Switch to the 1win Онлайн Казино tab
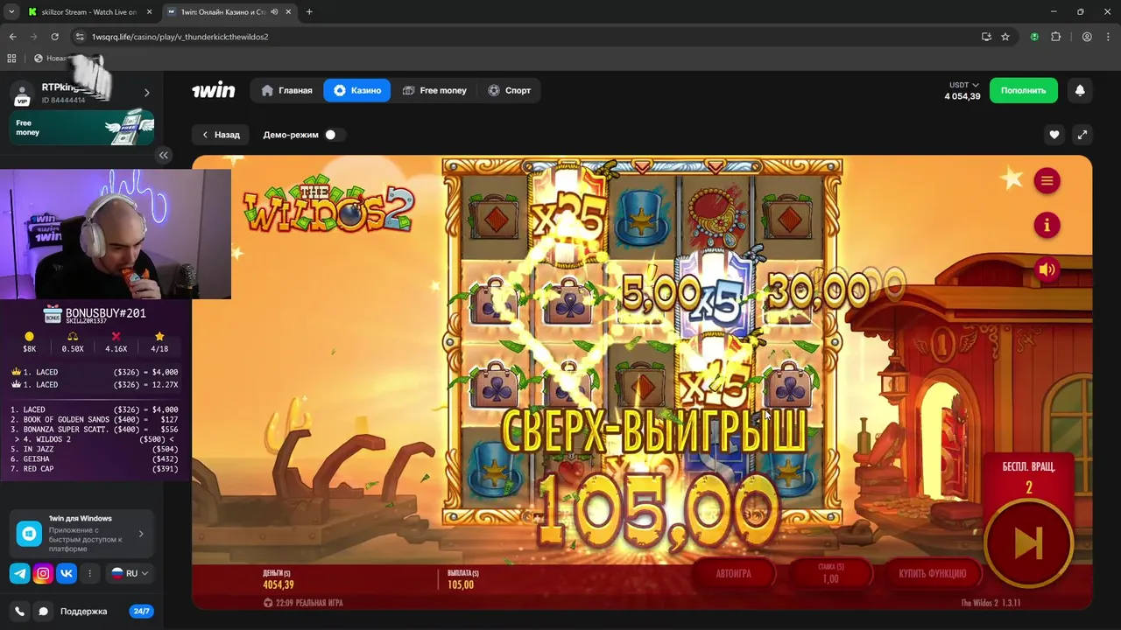This screenshot has height=630, width=1121. click(228, 11)
